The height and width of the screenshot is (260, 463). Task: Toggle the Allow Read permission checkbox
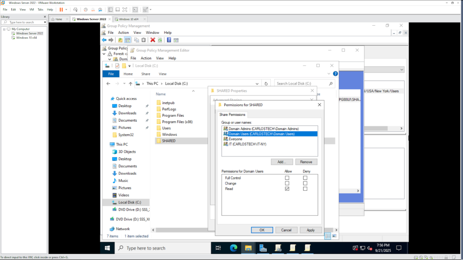click(287, 189)
